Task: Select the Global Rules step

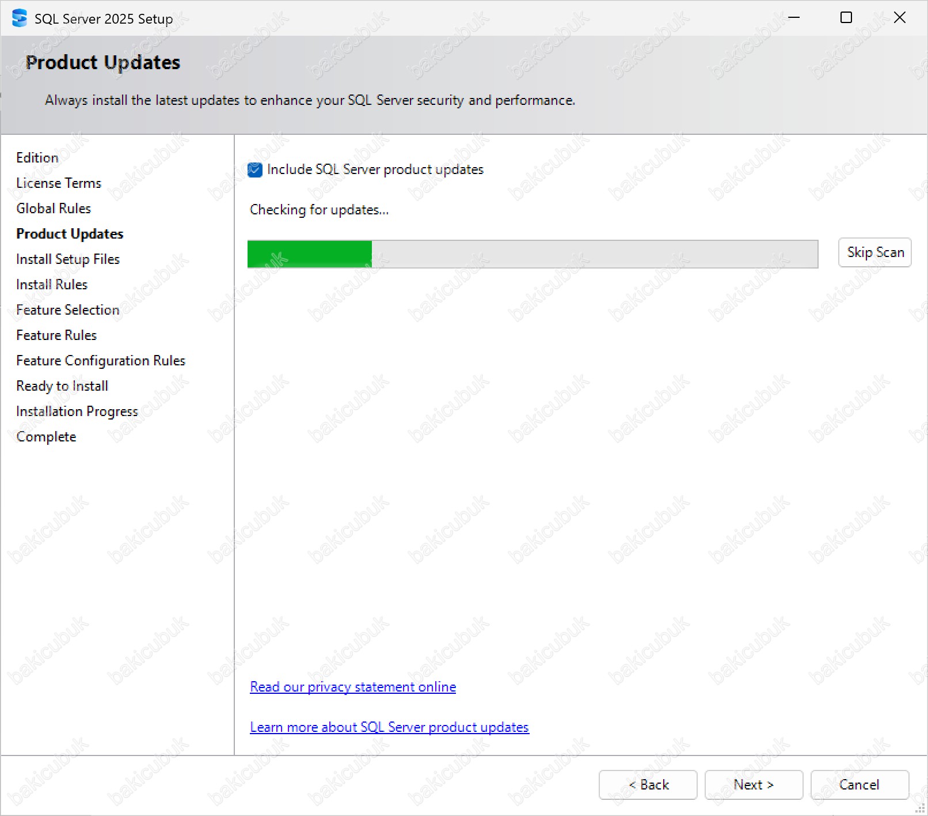Action: coord(54,209)
